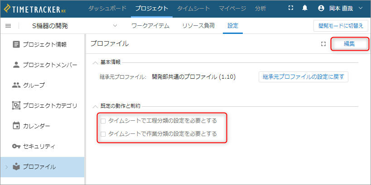Image resolution: width=371 pixels, height=185 pixels.
Task: Click the カレンダー calendar icon
Action: click(x=16, y=126)
